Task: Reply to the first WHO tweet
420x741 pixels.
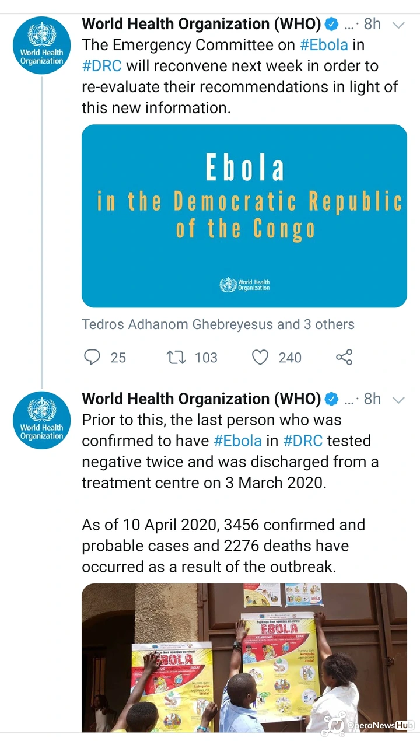Action: (92, 357)
